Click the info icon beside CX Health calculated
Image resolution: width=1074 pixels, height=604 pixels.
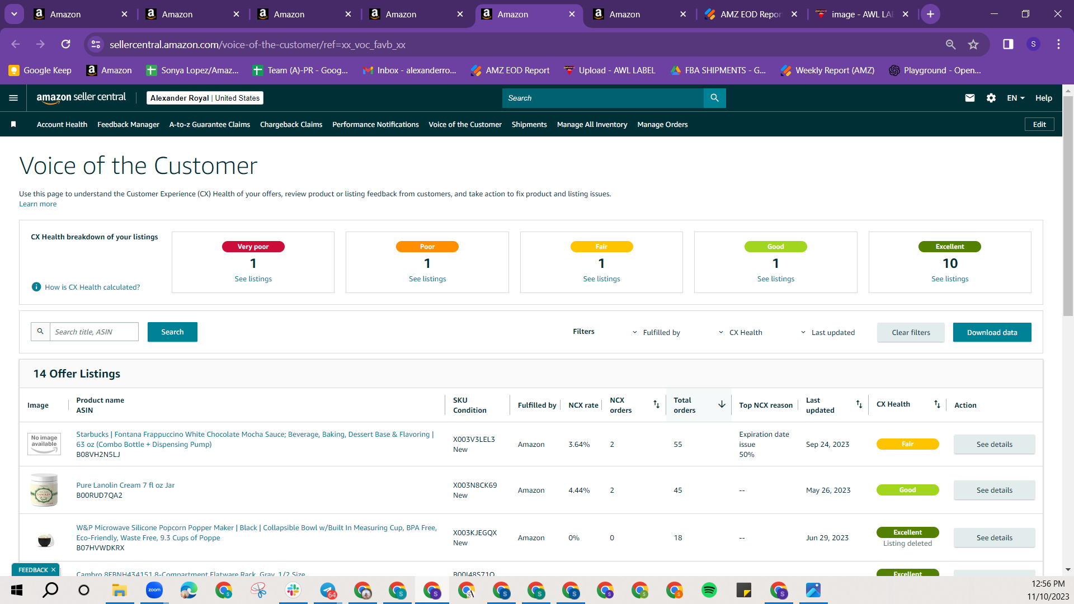pos(36,287)
